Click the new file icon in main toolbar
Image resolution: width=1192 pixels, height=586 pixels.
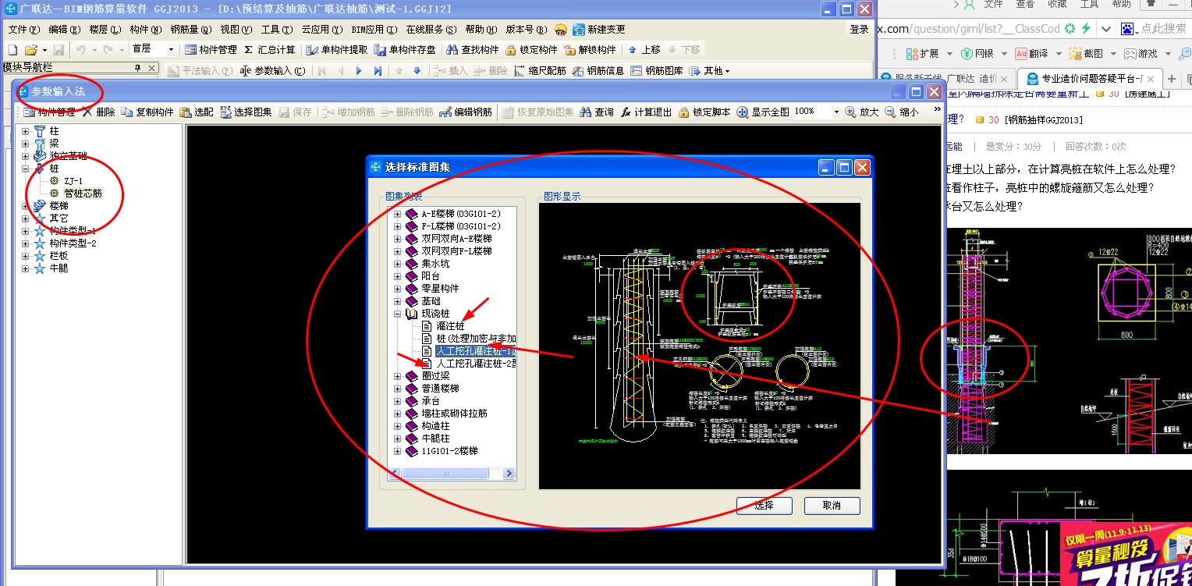[x=12, y=49]
